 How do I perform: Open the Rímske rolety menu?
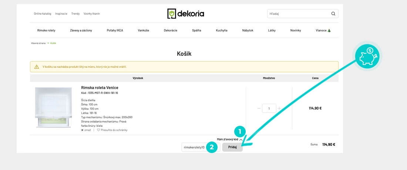coord(46,30)
